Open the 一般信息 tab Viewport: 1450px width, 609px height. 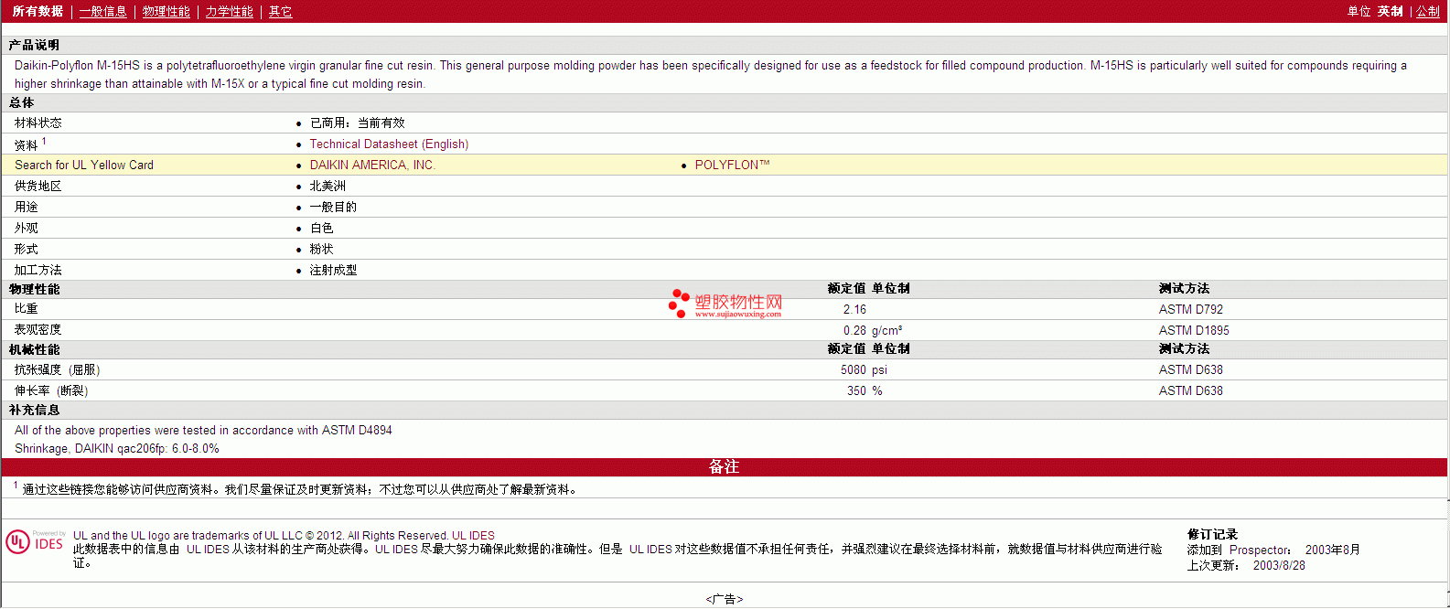tap(103, 11)
